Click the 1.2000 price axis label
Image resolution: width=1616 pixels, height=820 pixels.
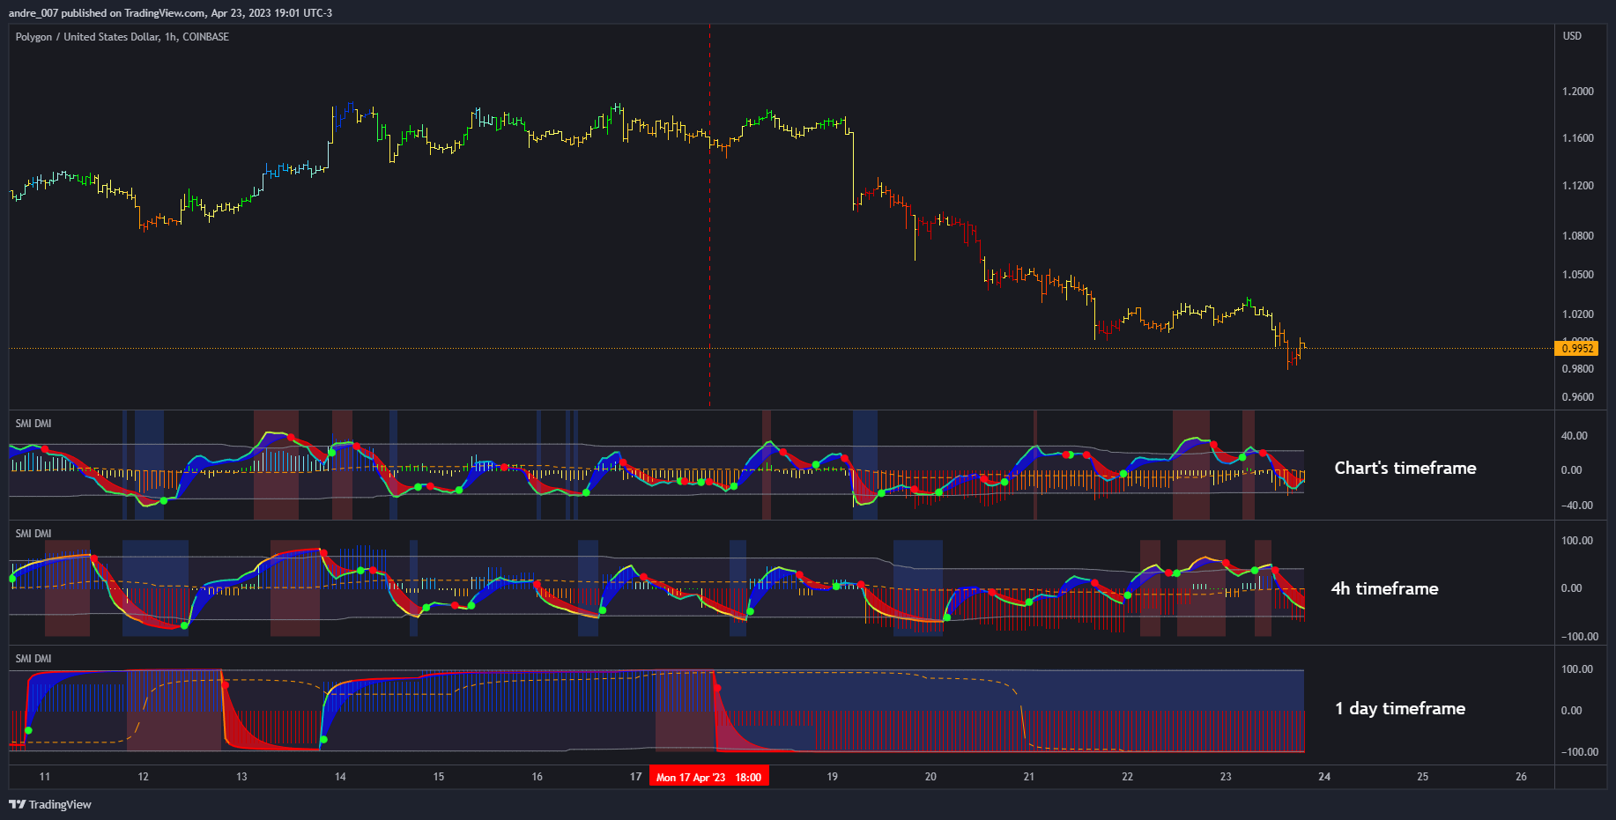coord(1577,92)
